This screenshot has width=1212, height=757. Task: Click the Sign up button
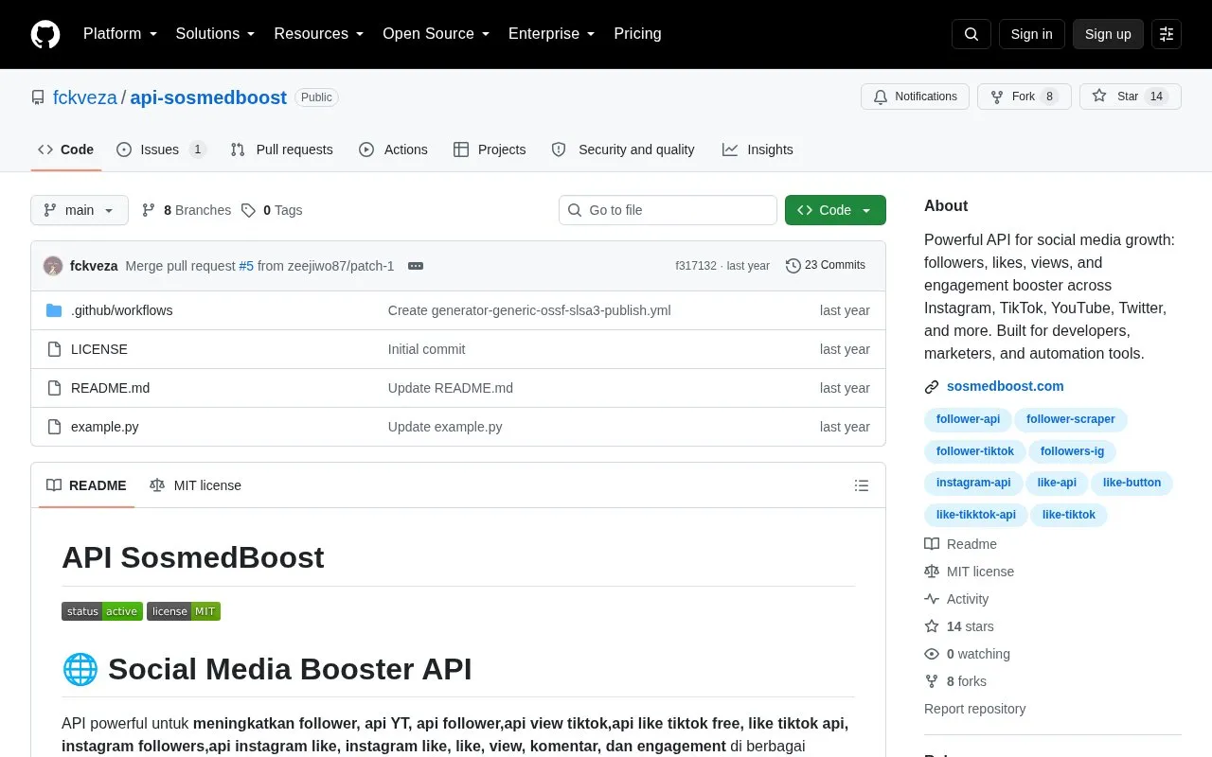point(1108,34)
